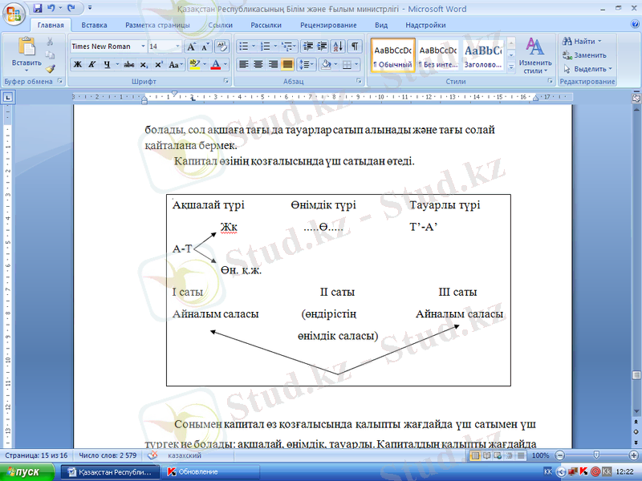Center align the paragraph
The height and width of the screenshot is (481, 642).
[x=258, y=65]
